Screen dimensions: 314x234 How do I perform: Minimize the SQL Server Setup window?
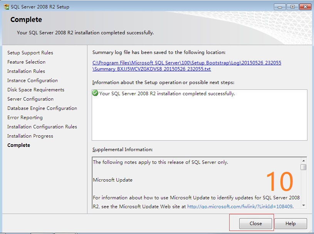click(x=280, y=7)
